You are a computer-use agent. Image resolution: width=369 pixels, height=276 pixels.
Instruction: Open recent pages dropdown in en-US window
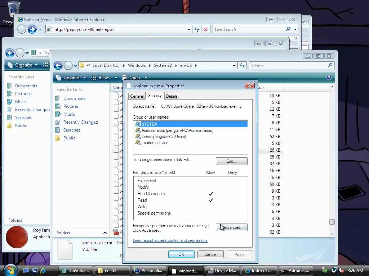click(75, 66)
